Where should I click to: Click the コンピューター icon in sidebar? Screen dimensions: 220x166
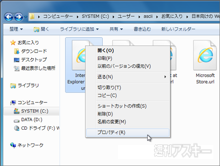(13, 103)
